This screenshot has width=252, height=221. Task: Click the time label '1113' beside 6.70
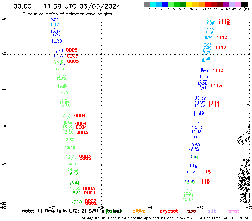pos(222,38)
